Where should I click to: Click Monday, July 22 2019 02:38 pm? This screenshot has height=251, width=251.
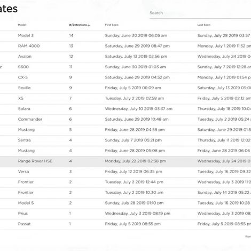[136, 161]
